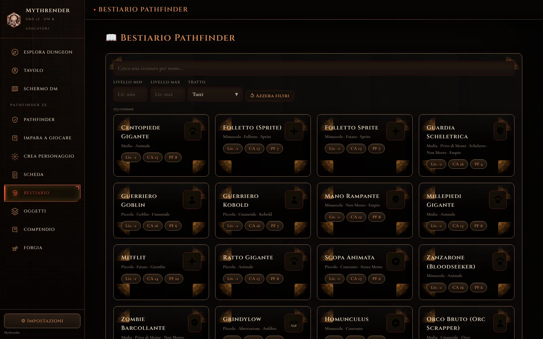Click the PF 10 badge on Mitflit
Image resolution: width=543 pixels, height=339 pixels.
coord(174,279)
